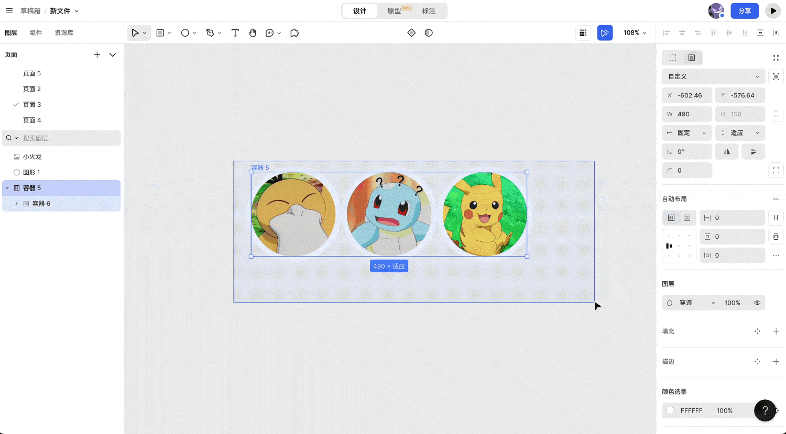Select the ellipse shape tool
Image resolution: width=786 pixels, height=434 pixels.
tap(185, 33)
